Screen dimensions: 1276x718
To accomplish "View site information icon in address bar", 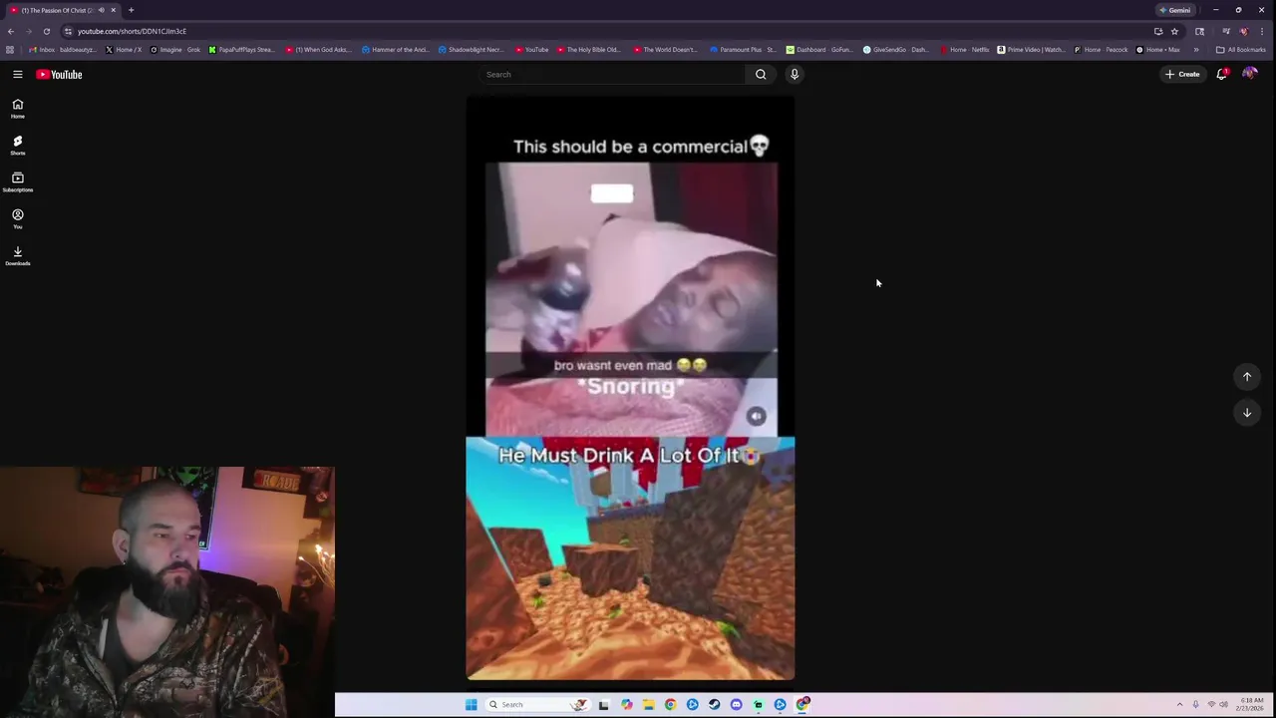I will point(68,31).
